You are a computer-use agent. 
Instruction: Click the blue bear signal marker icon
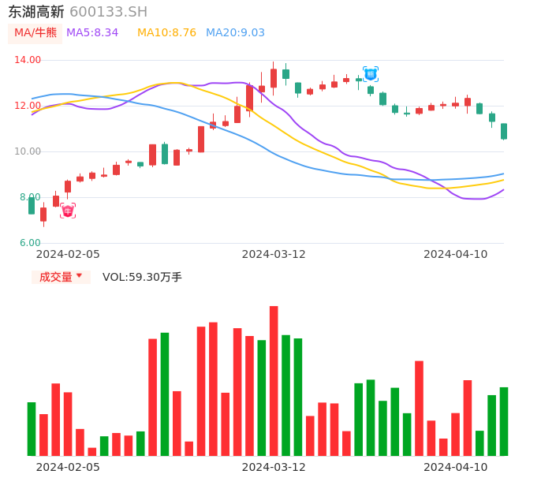coord(371,74)
